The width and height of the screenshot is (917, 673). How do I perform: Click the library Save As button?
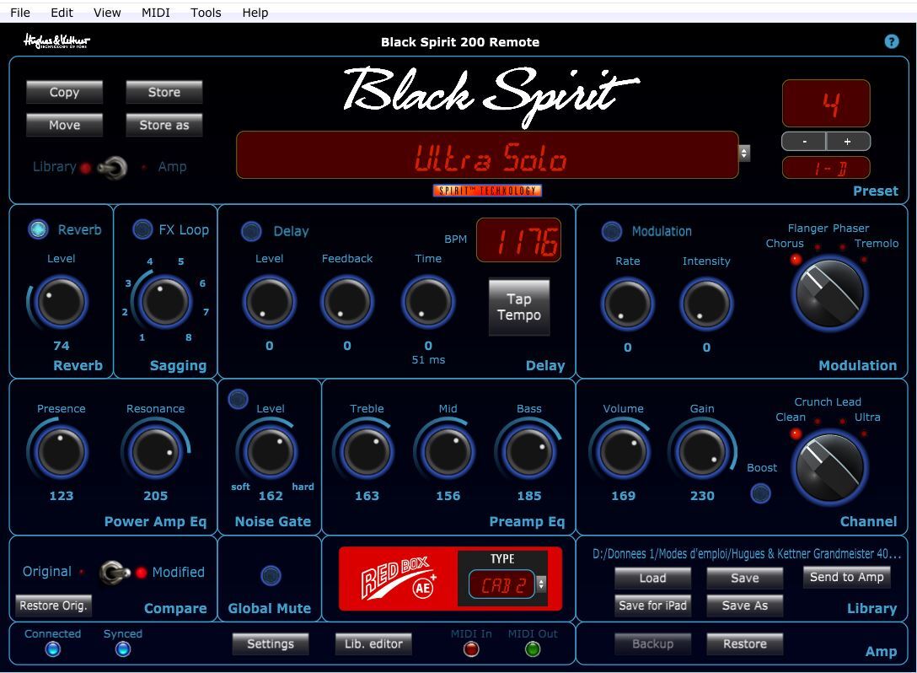(745, 606)
